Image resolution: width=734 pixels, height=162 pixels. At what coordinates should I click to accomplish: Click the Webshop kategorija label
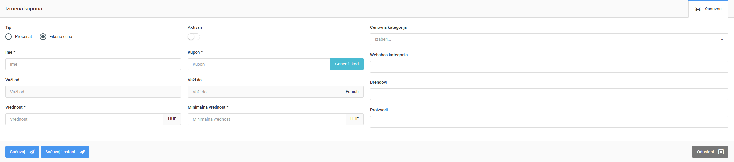click(x=389, y=55)
